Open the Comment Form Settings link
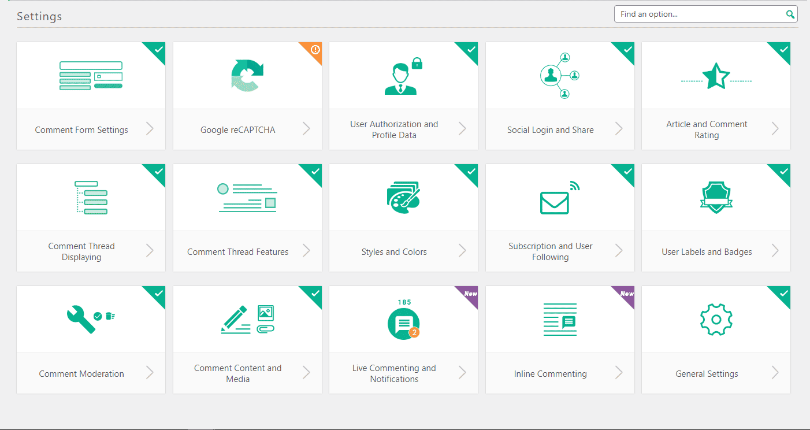The width and height of the screenshot is (810, 430). (x=81, y=130)
